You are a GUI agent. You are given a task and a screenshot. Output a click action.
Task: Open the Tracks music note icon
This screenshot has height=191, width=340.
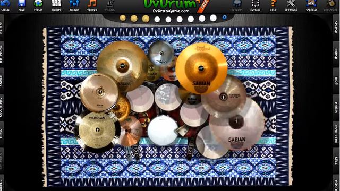pyautogui.click(x=92, y=5)
